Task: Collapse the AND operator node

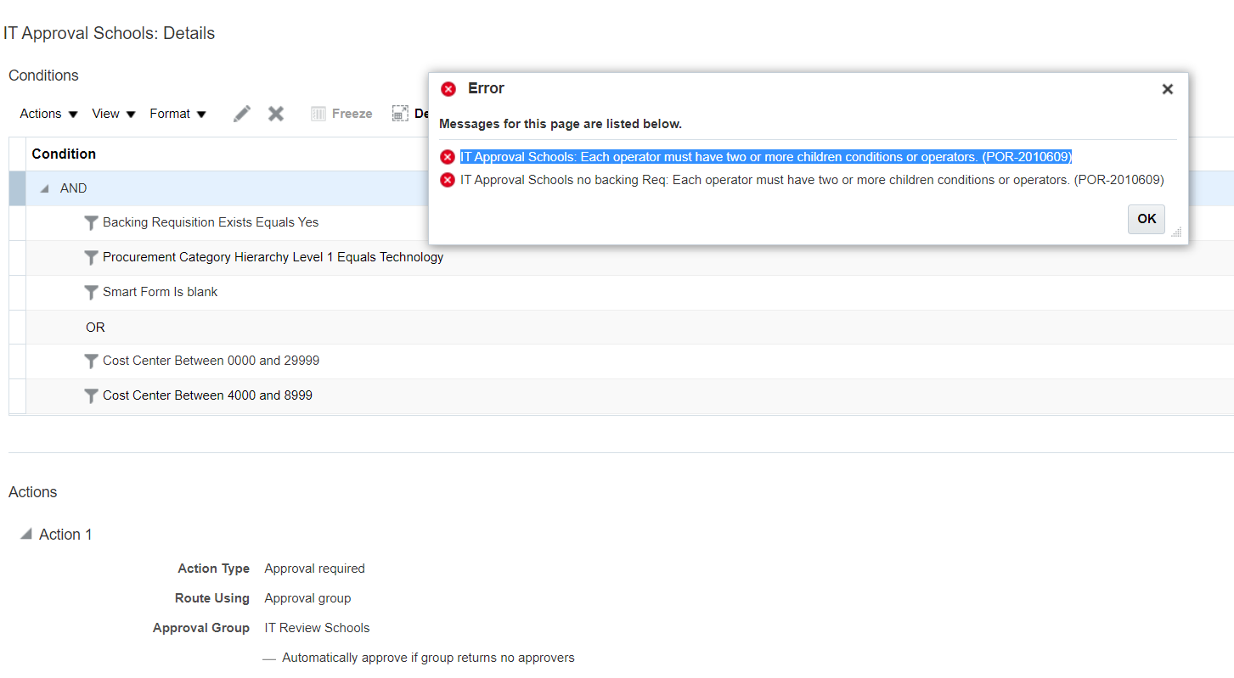Action: click(44, 188)
